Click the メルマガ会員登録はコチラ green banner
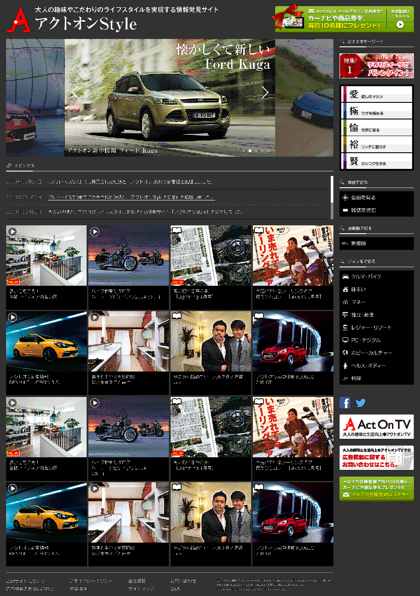The image size is (420, 596). point(377,489)
